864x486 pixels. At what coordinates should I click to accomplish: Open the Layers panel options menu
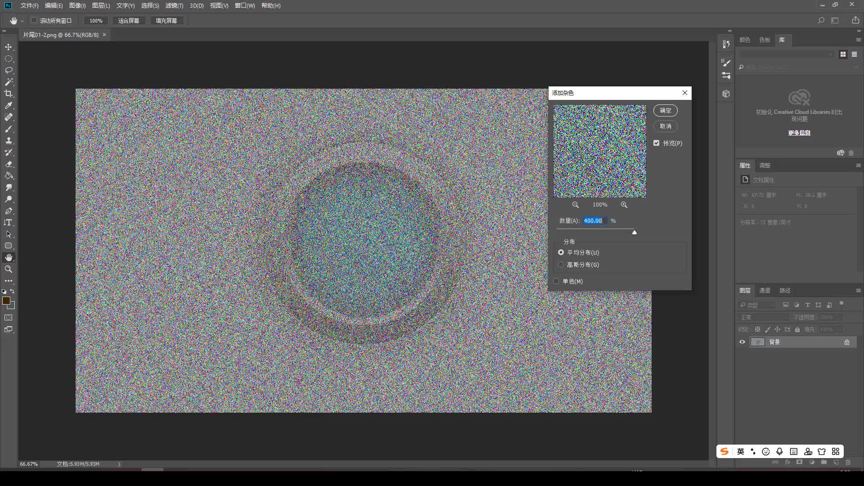858,291
